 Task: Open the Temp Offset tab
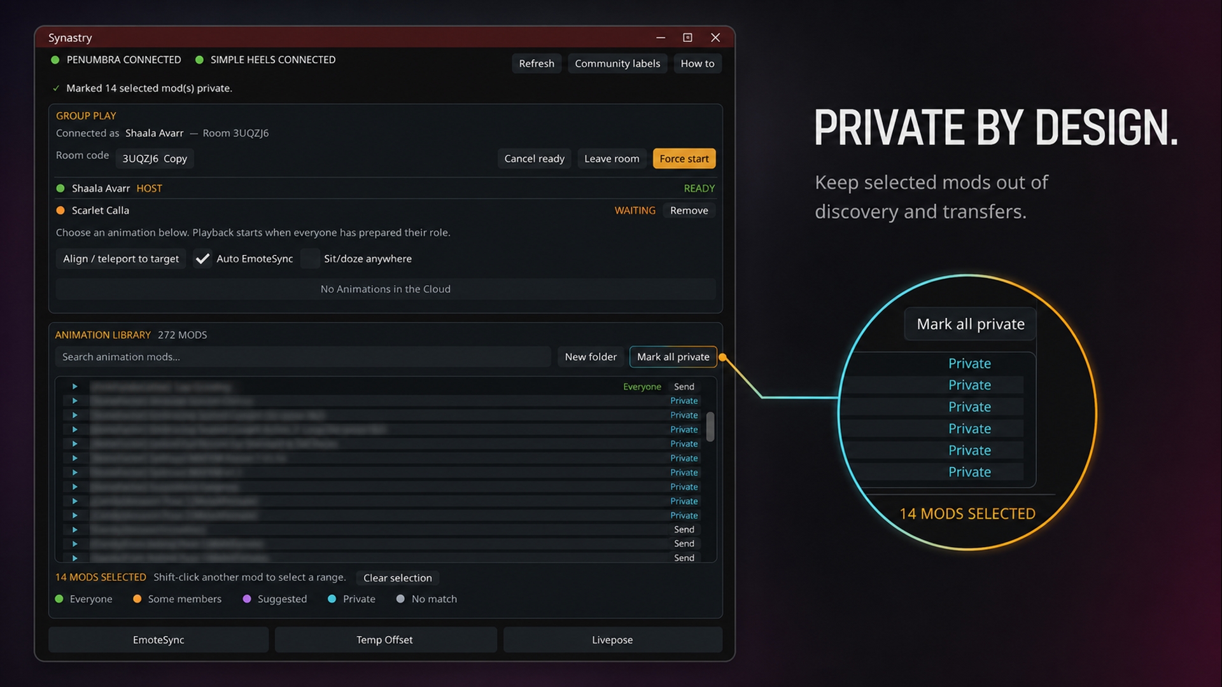[384, 640]
